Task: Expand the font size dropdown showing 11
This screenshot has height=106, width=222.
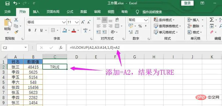Action: tap(73, 22)
